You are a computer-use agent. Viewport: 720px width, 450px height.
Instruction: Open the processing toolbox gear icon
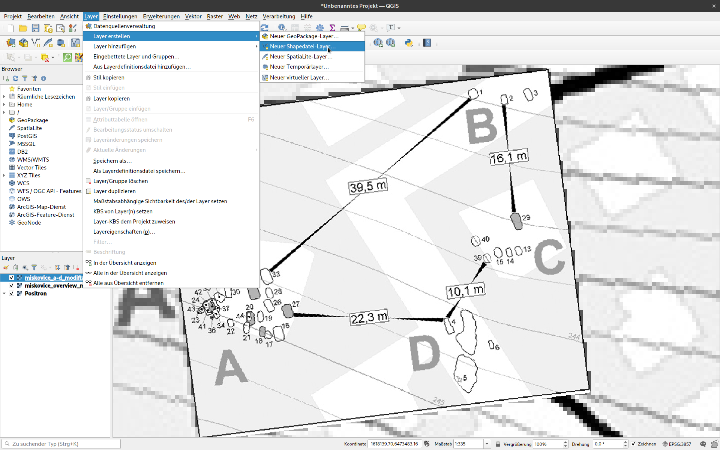(320, 28)
